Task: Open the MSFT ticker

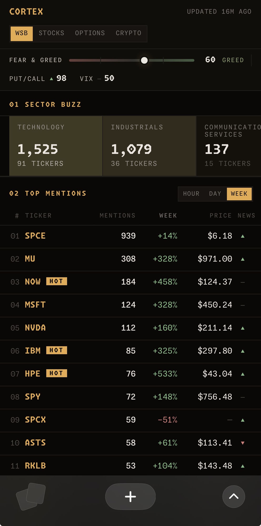Action: pyautogui.click(x=35, y=305)
